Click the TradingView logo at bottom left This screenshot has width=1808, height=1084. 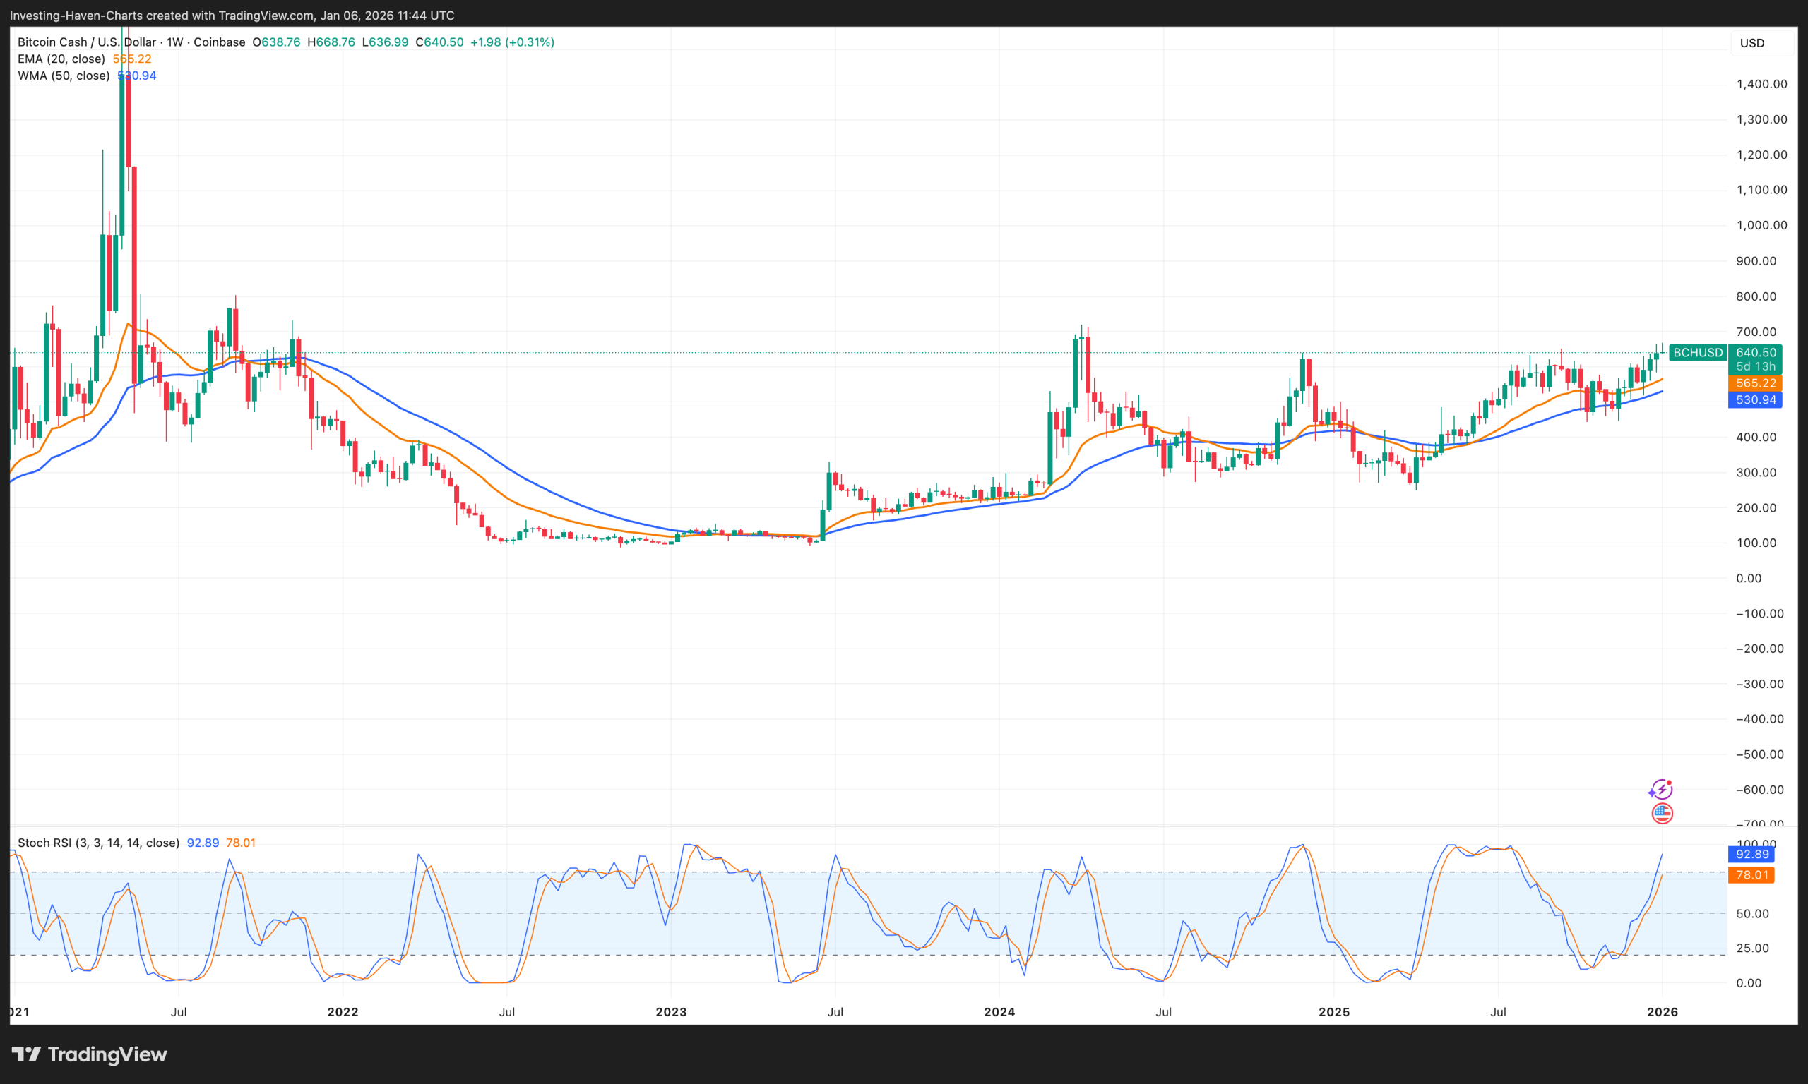tap(90, 1055)
